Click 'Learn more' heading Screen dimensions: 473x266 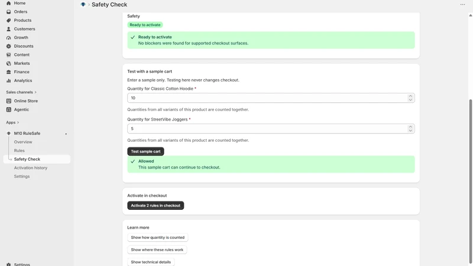point(138,228)
